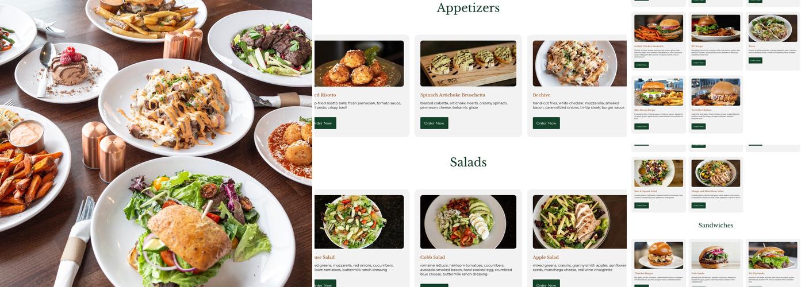The height and width of the screenshot is (287, 805).
Task: Click the Sandwiches section heading
Action: tap(716, 225)
